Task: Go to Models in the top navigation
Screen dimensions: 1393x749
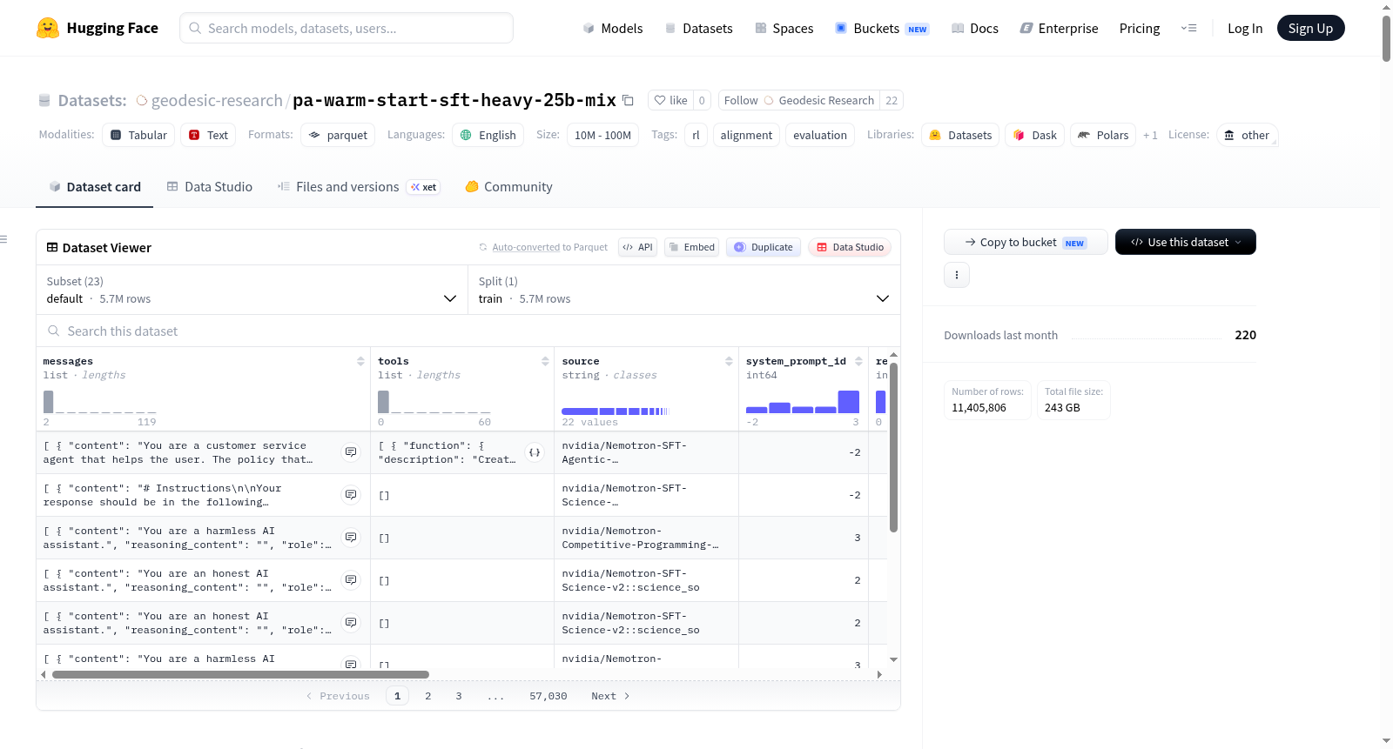Action: pyautogui.click(x=613, y=28)
